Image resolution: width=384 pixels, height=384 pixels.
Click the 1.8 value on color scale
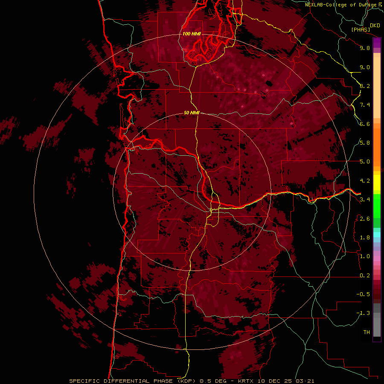pos(365,238)
